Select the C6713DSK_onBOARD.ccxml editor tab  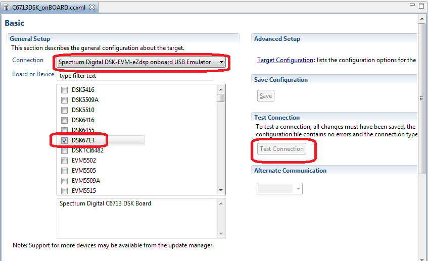tap(50, 8)
